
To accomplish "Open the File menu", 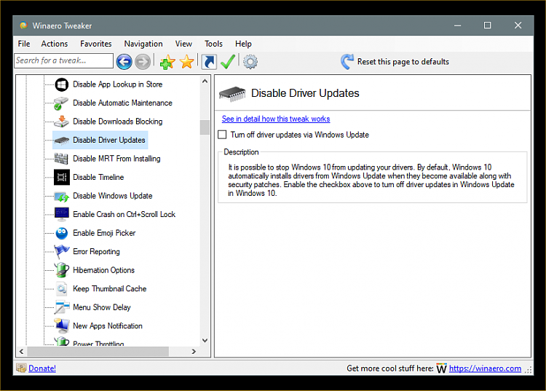I will pyautogui.click(x=24, y=44).
